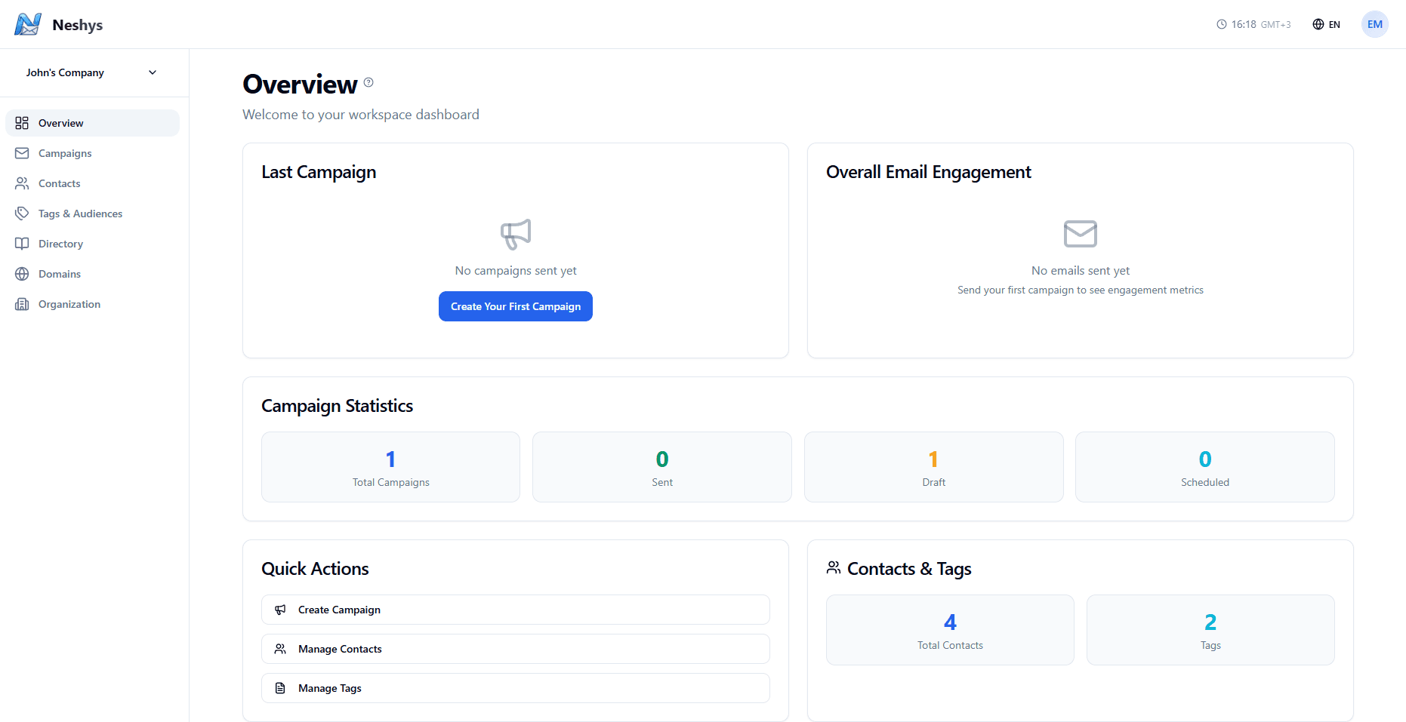
Task: Click the envelope icon in Email Engagement
Action: click(x=1080, y=234)
